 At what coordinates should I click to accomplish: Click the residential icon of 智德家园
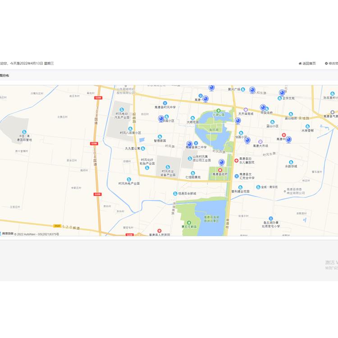(160, 137)
